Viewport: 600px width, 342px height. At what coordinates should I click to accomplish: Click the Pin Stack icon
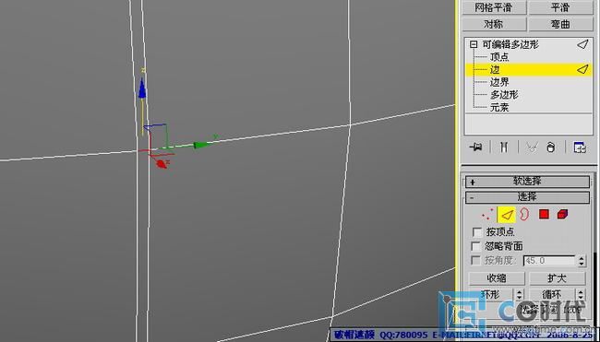pyautogui.click(x=476, y=147)
